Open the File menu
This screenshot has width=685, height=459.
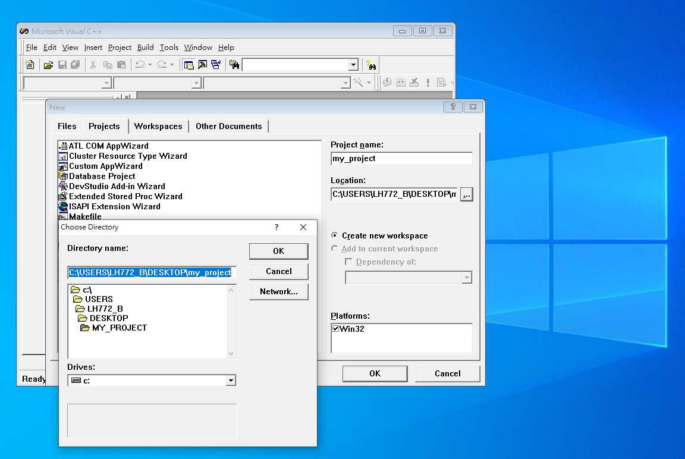pyautogui.click(x=32, y=47)
